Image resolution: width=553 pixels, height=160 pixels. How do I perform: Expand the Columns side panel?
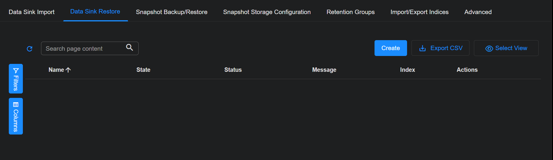point(16,116)
